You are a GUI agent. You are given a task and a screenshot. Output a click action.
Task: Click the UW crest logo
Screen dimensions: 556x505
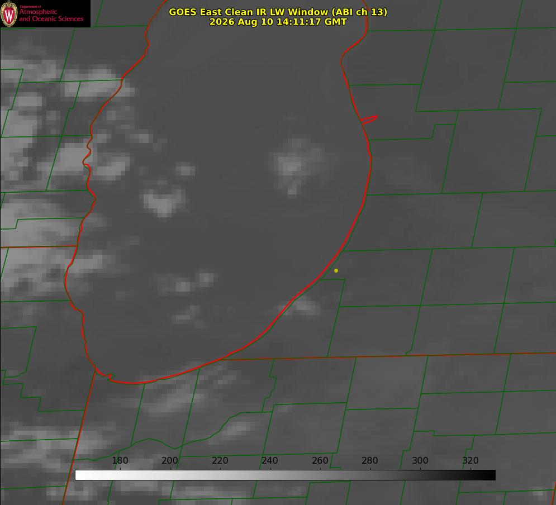click(9, 13)
